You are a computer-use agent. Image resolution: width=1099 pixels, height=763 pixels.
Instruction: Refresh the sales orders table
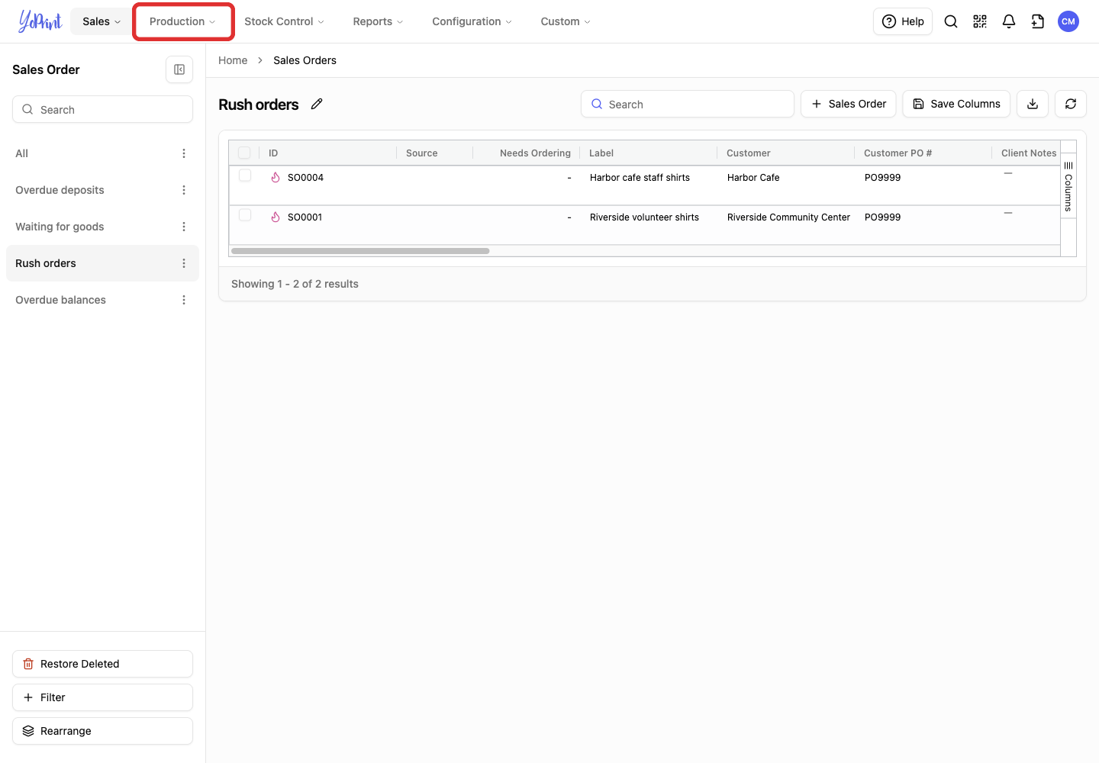coord(1071,104)
